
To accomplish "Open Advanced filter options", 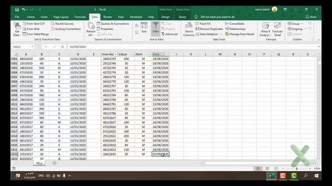I will pos(170,34).
